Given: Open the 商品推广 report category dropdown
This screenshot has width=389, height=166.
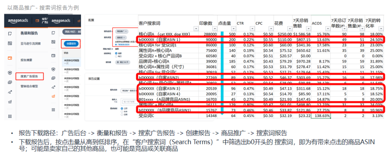Looking at the screenshot, I should [x=122, y=31].
